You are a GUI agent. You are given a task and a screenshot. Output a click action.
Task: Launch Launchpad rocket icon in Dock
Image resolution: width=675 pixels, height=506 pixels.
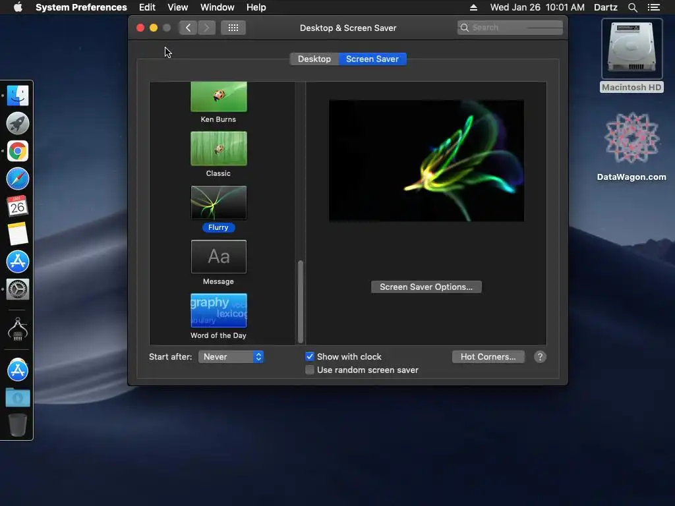pos(18,123)
